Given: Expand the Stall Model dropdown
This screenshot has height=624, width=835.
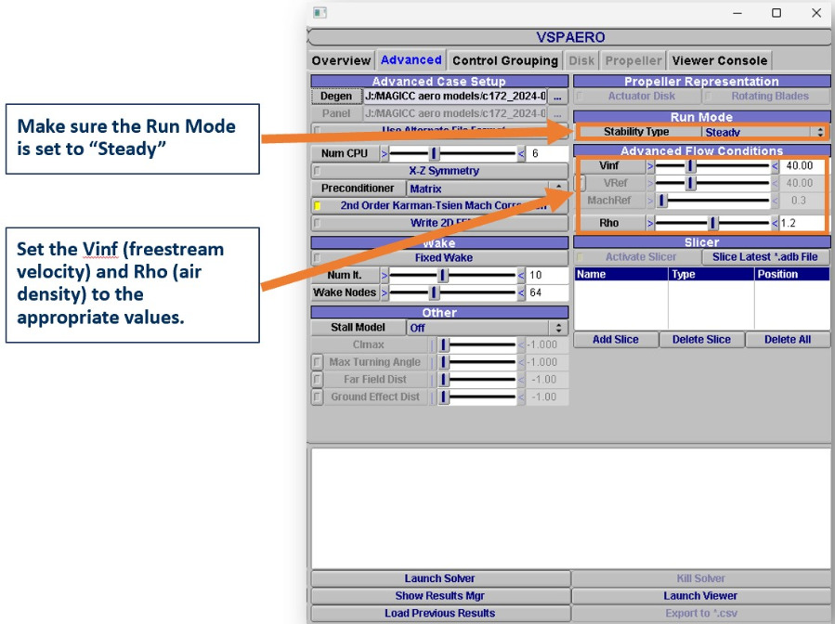Looking at the screenshot, I should tap(487, 328).
